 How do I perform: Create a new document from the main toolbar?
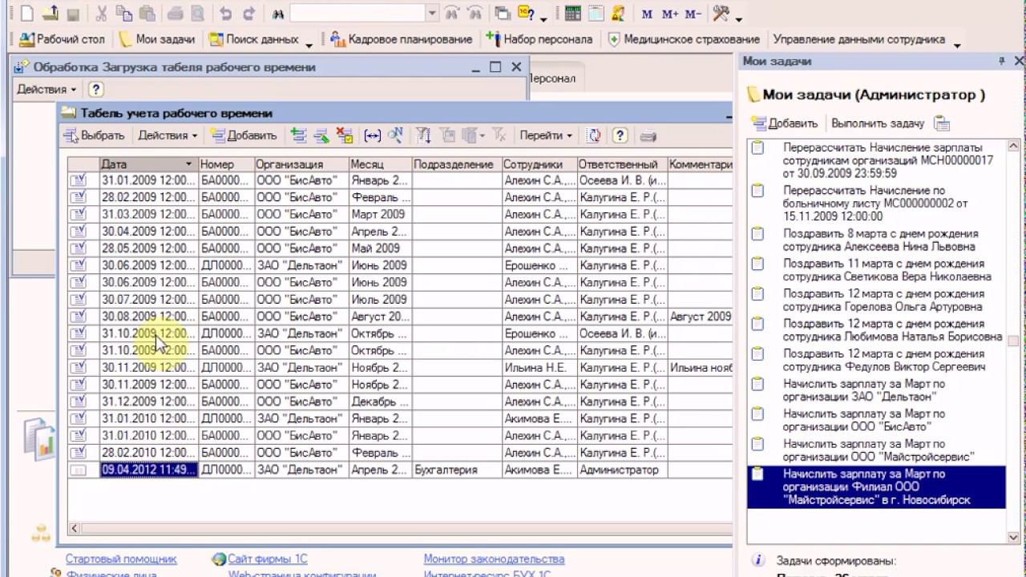pyautogui.click(x=26, y=14)
